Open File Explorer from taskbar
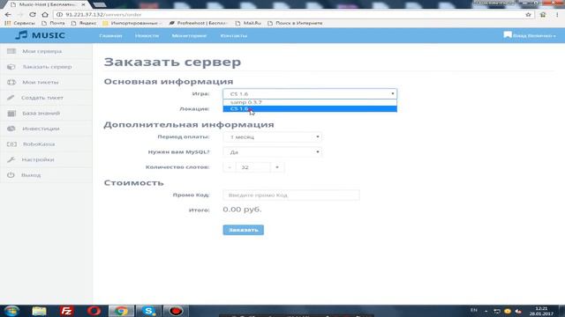This screenshot has height=317, width=565. tap(39, 311)
